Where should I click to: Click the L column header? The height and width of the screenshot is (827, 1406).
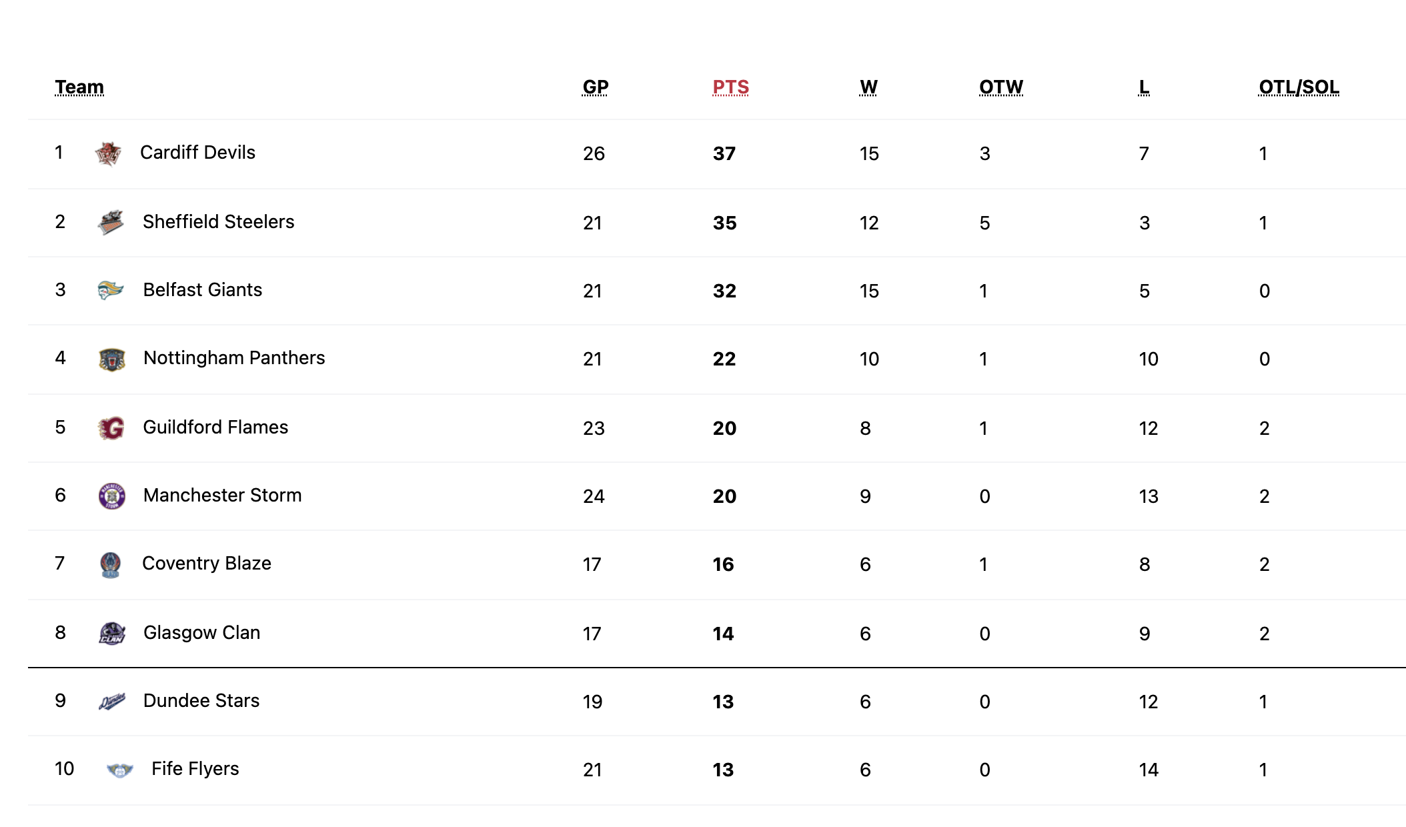[1144, 87]
